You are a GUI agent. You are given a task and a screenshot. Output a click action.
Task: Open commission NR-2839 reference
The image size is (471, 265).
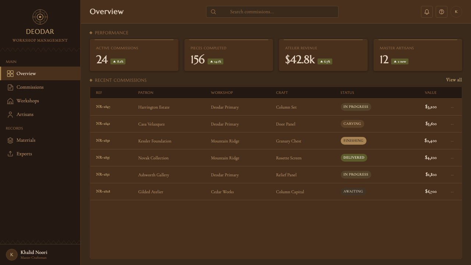pos(103,141)
